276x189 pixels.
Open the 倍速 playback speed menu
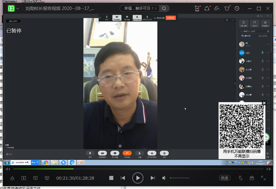(x=224, y=178)
